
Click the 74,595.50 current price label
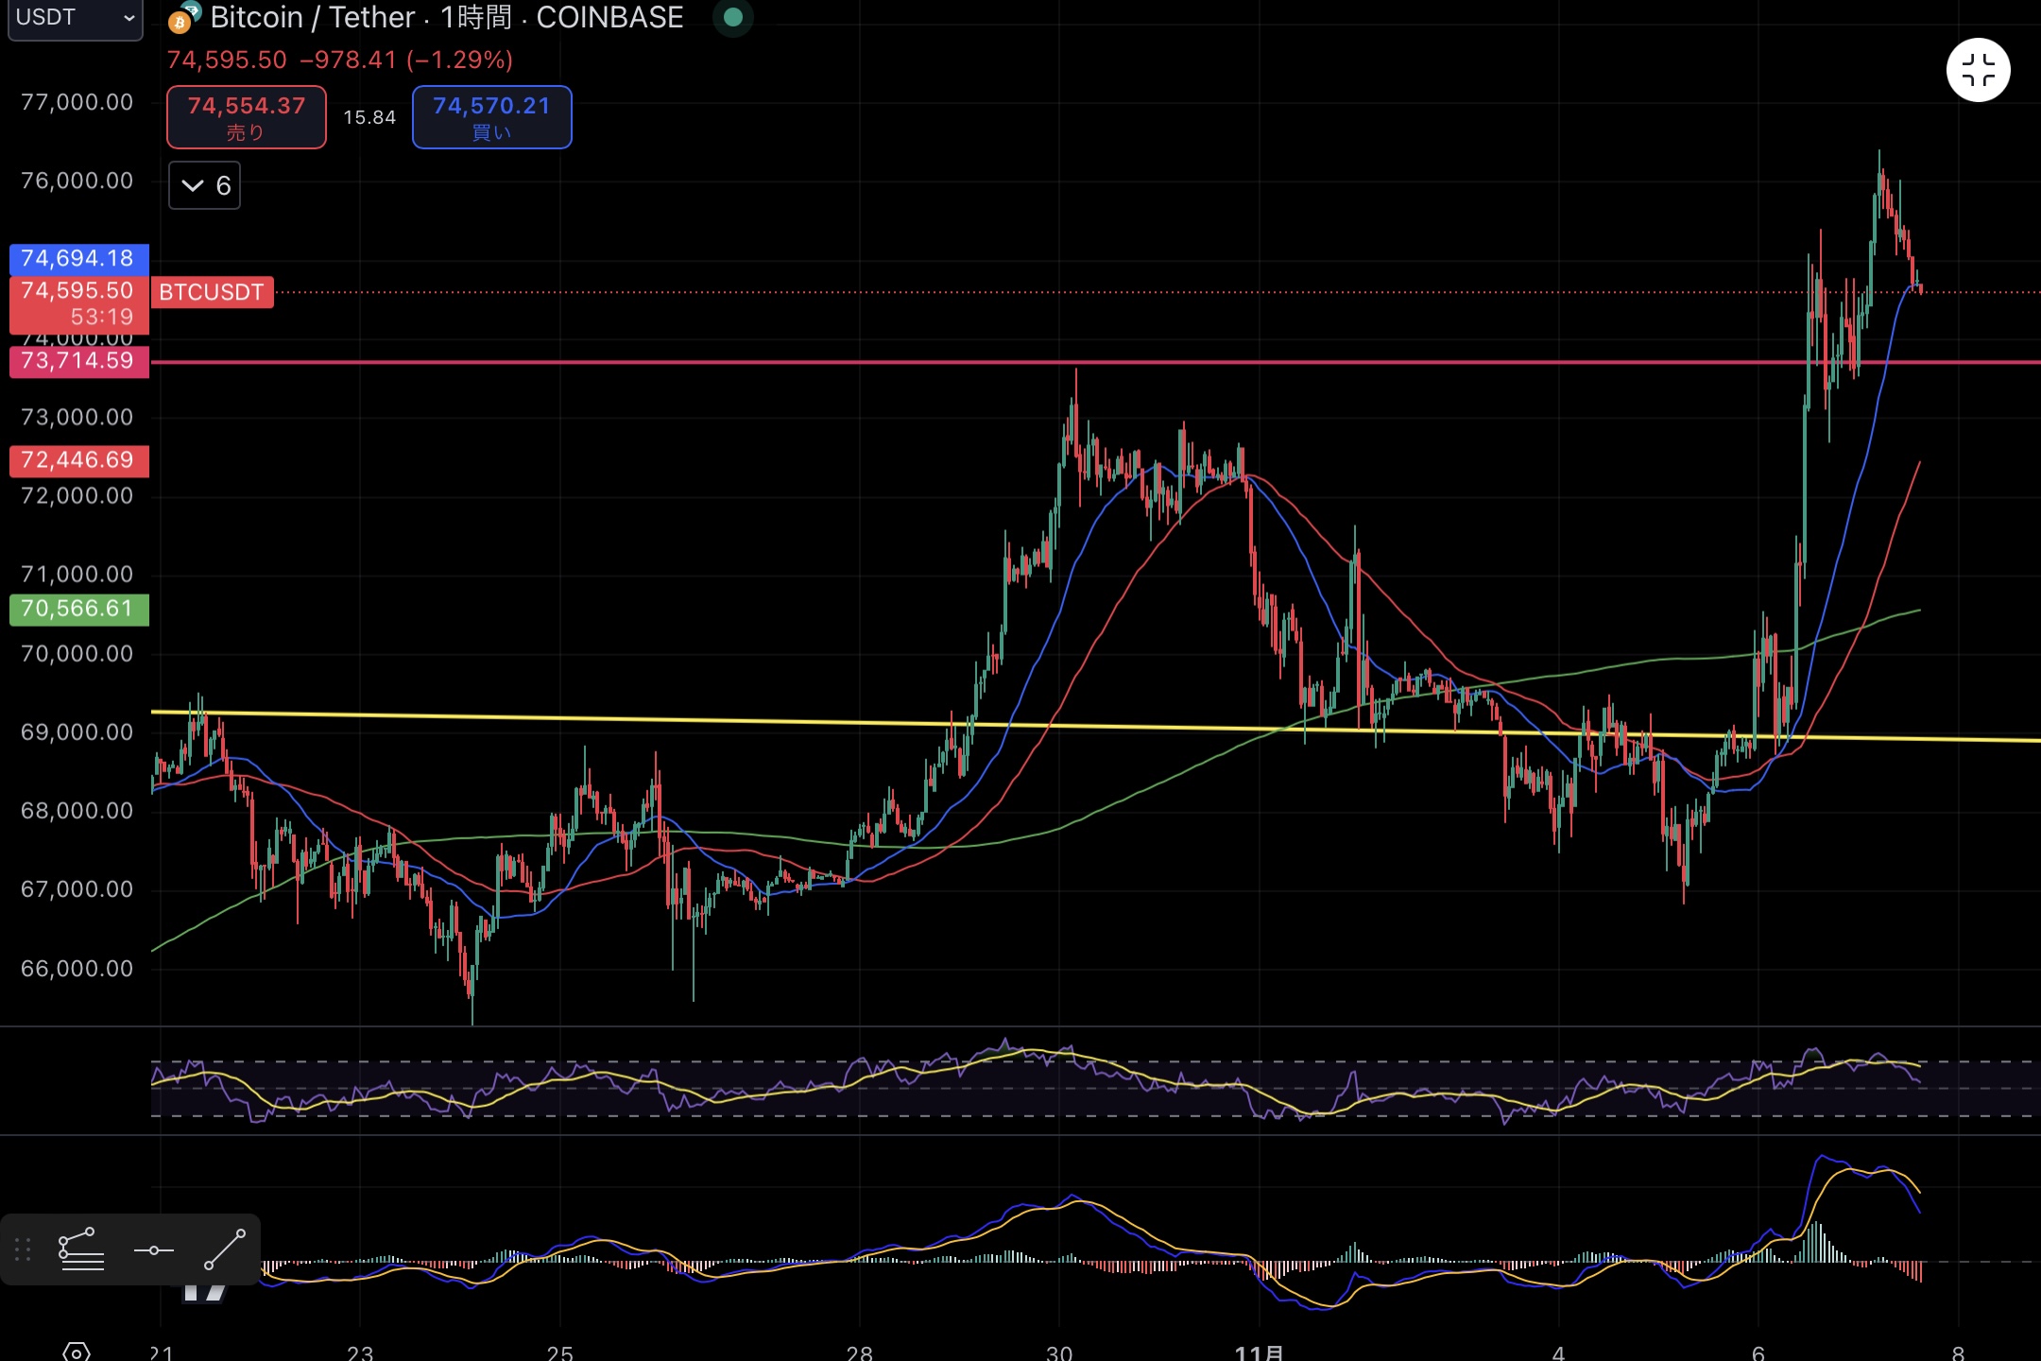[78, 303]
